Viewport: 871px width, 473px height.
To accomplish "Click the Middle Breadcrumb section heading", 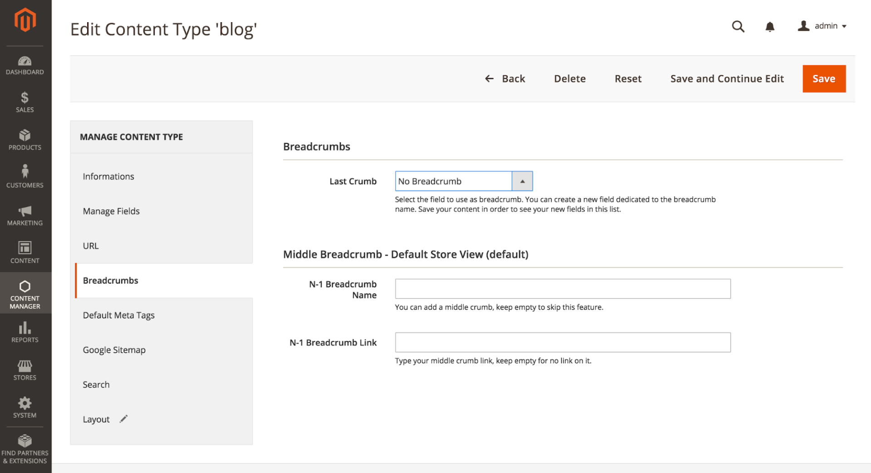I will tap(406, 254).
